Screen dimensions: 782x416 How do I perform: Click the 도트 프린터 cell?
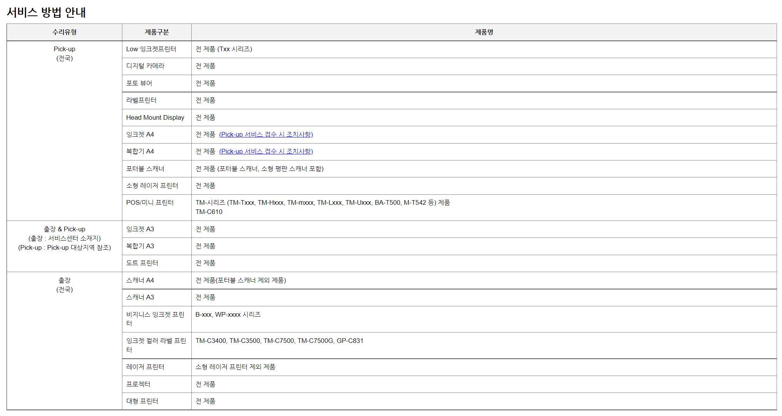[142, 263]
